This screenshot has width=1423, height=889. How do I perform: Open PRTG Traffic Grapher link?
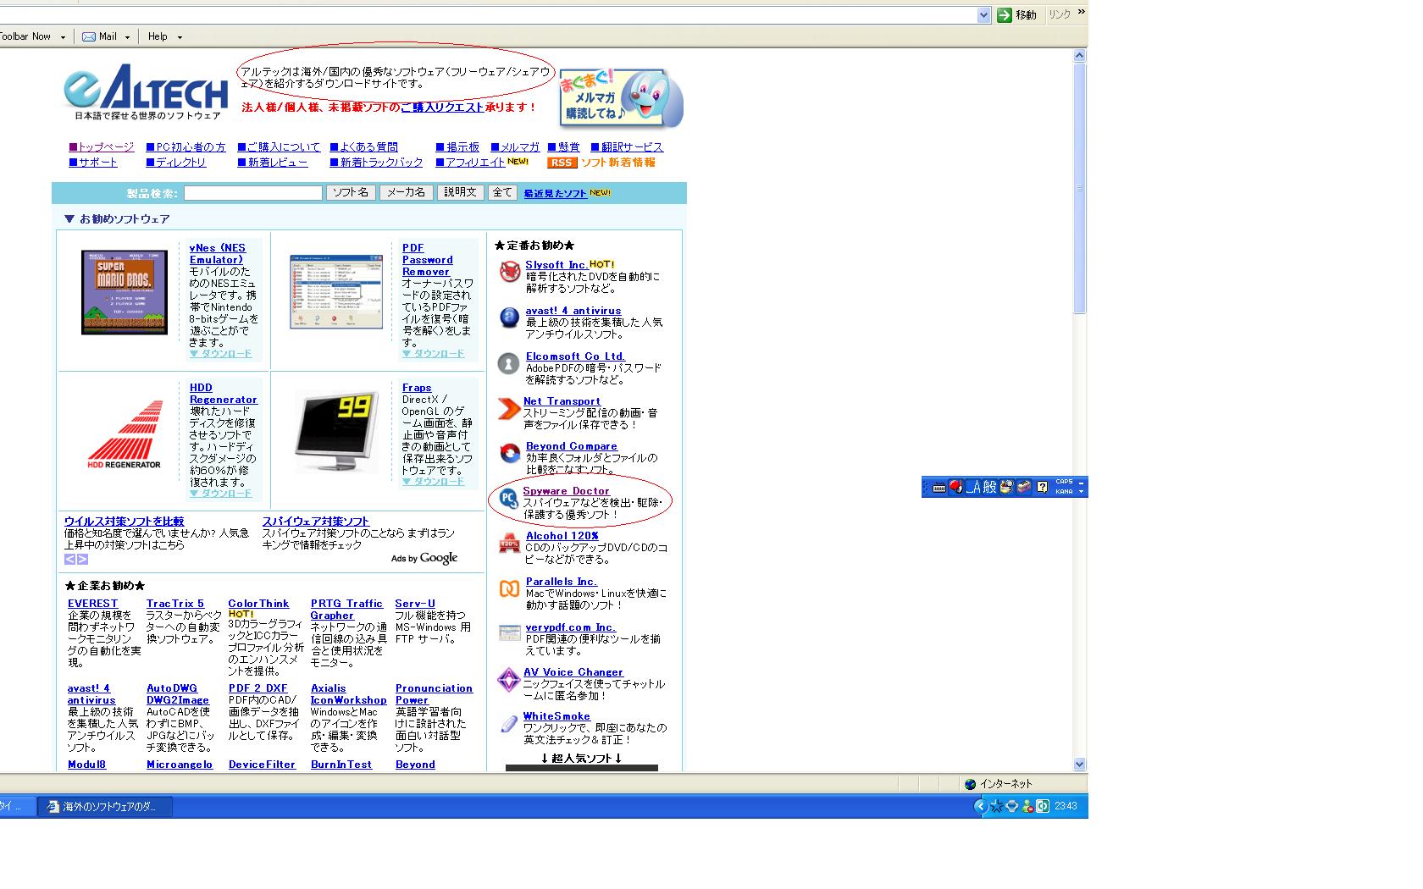point(346,610)
